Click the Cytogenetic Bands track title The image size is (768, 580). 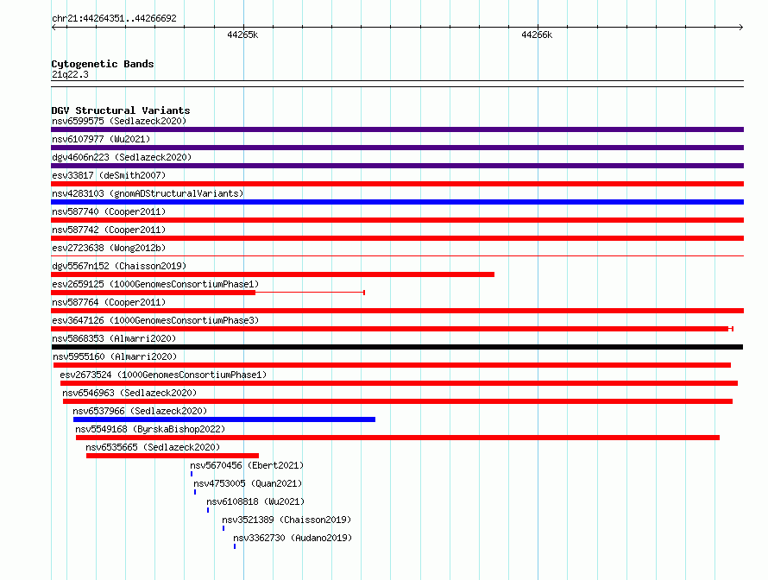pos(103,64)
